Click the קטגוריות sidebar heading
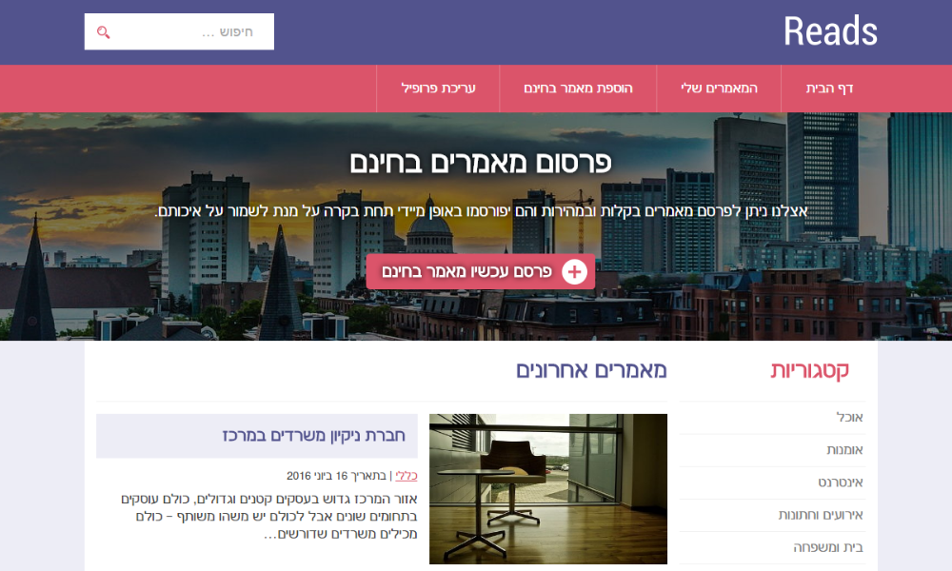The height and width of the screenshot is (571, 952). [810, 370]
